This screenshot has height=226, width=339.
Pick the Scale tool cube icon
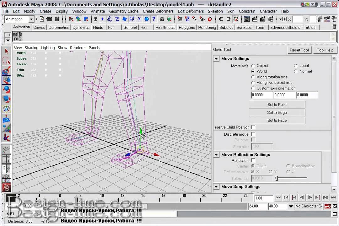pyautogui.click(x=6, y=99)
